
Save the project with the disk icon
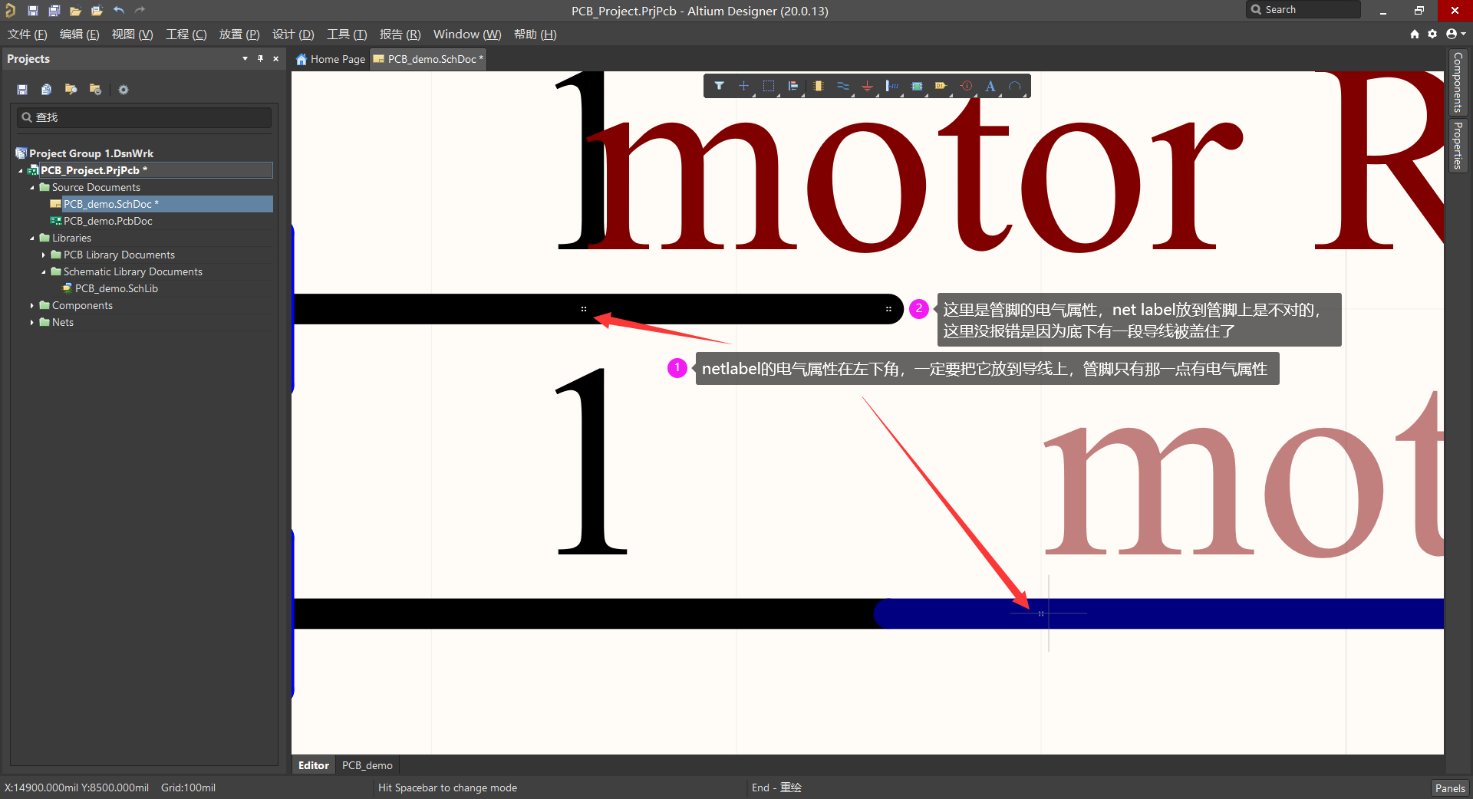click(22, 89)
